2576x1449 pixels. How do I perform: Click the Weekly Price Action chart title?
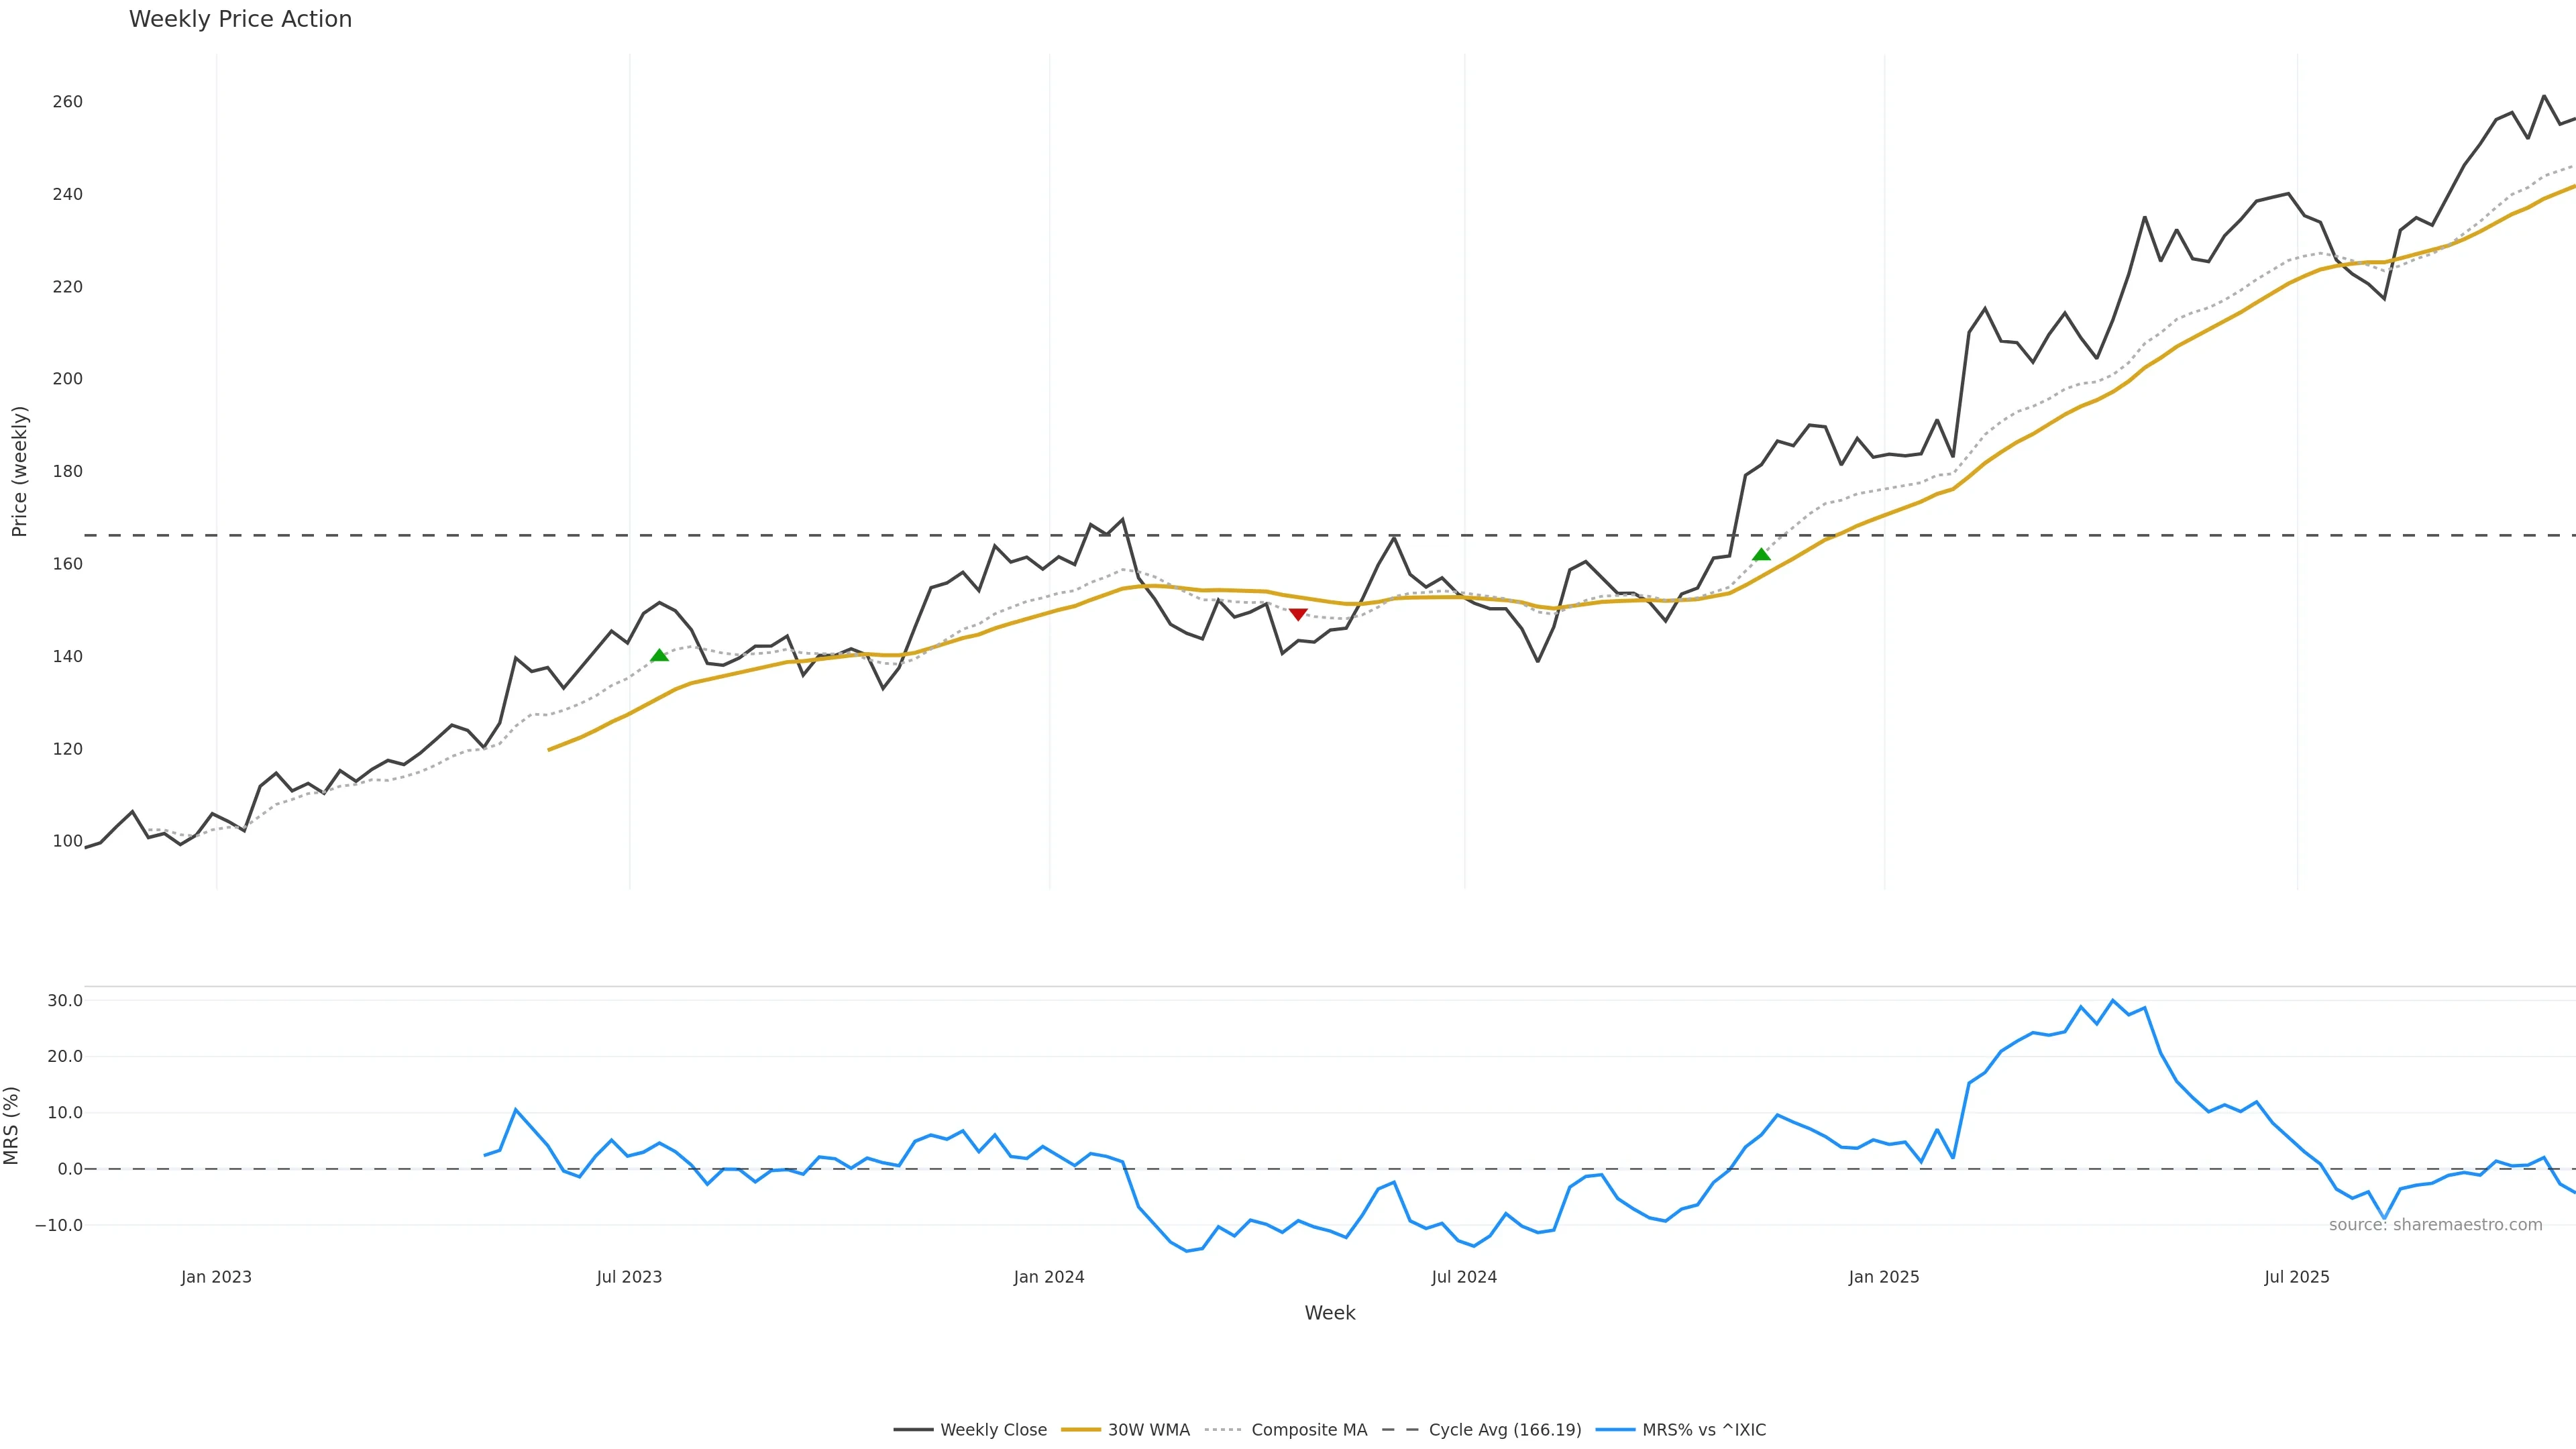click(240, 20)
